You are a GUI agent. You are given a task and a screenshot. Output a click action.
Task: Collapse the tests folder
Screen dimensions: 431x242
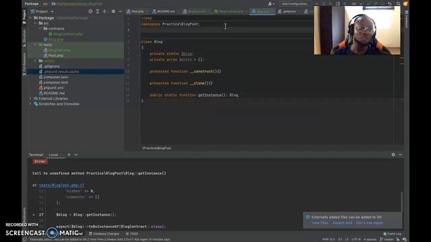35,45
